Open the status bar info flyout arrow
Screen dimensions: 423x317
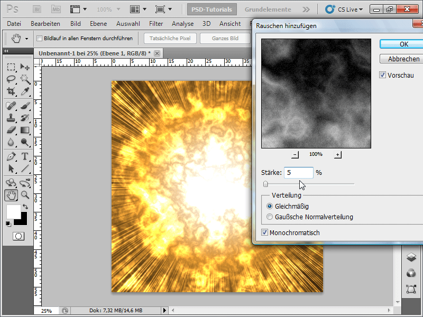[x=164, y=311]
